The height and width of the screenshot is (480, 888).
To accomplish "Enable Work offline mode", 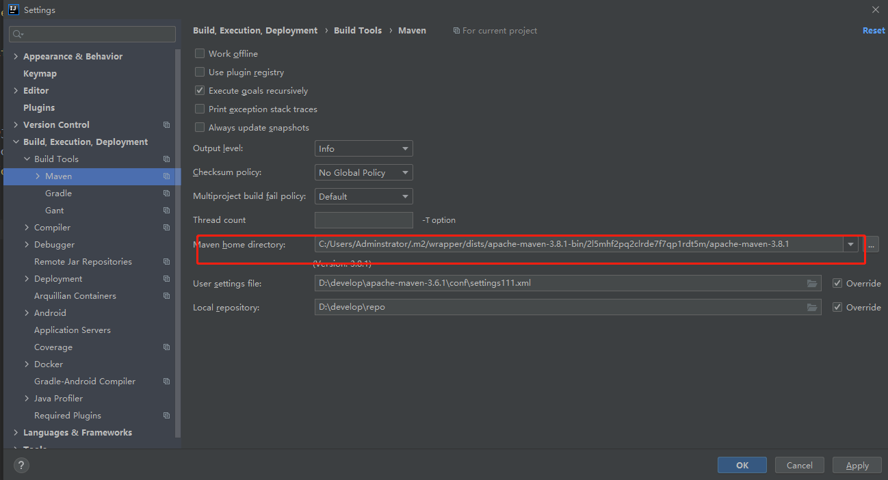I will (199, 53).
